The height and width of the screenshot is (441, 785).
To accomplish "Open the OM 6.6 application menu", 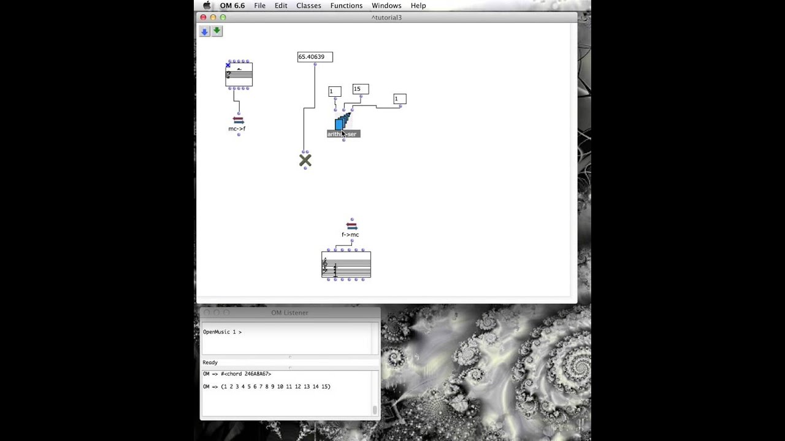I will click(x=232, y=6).
